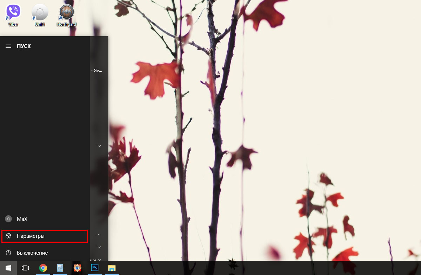Expand the Start menu hamburger navigation
The height and width of the screenshot is (275, 421).
(8, 46)
